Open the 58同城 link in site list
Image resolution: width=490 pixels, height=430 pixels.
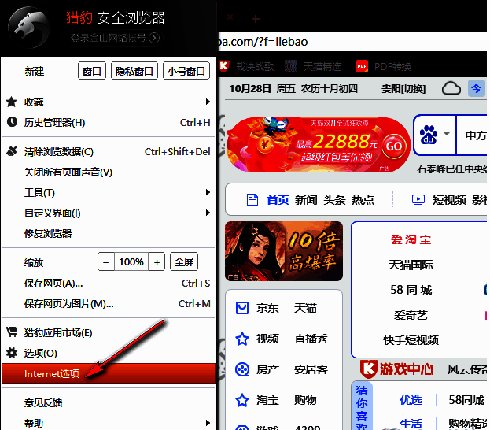click(x=411, y=290)
